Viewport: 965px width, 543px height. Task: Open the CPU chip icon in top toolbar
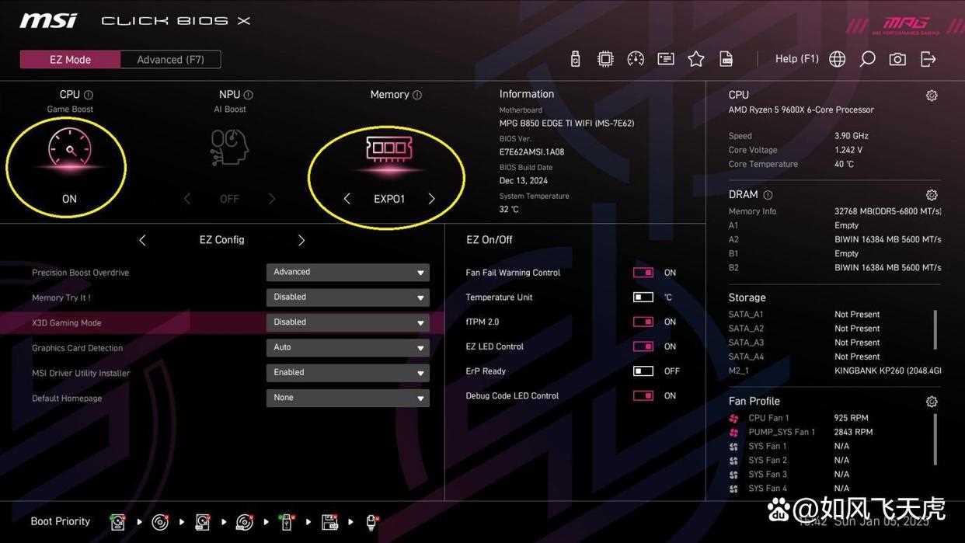point(605,59)
